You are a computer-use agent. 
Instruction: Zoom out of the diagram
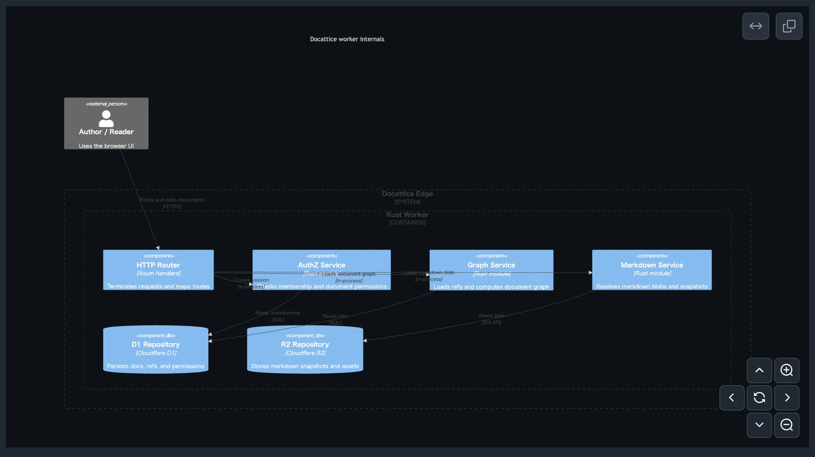(787, 425)
